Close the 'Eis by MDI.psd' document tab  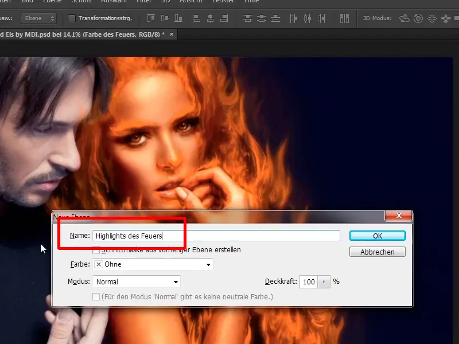pos(172,34)
